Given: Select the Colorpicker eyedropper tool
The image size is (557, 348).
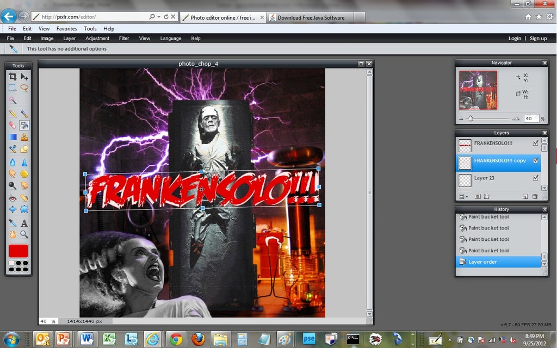Looking at the screenshot, I should (13, 222).
